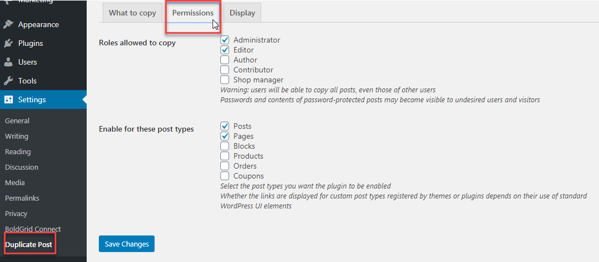Viewport: 599px width, 262px height.
Task: Click the Plugins plug icon
Action: [x=8, y=43]
